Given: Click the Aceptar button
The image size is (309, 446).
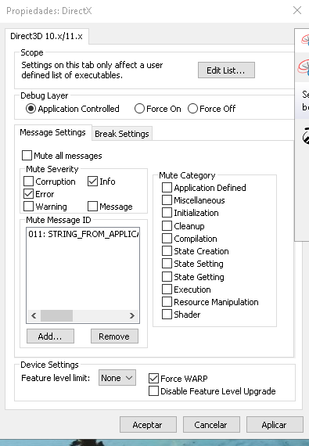Looking at the screenshot, I should coord(148,425).
